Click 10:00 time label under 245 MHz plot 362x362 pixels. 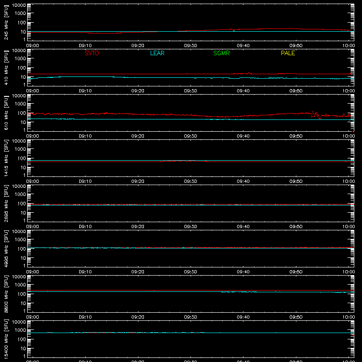click(348, 46)
